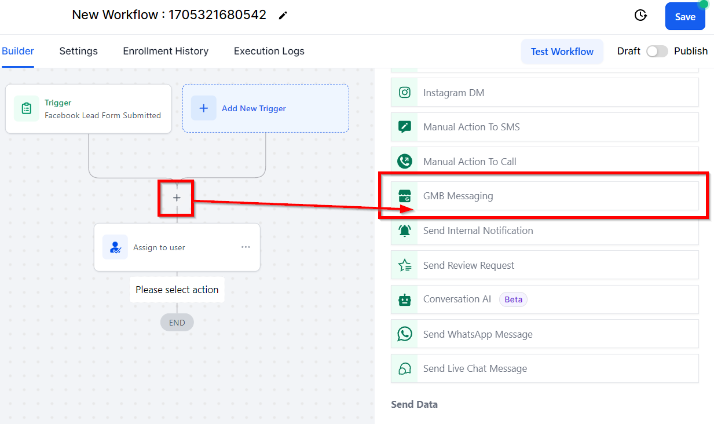This screenshot has height=424, width=714.
Task: Open the Settings tab
Action: tap(78, 51)
